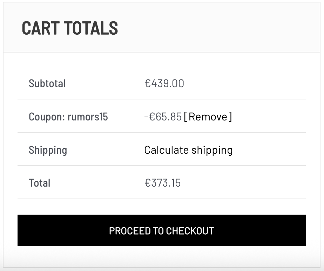This screenshot has width=324, height=271.
Task: Select the €373.15 total amount
Action: [162, 183]
